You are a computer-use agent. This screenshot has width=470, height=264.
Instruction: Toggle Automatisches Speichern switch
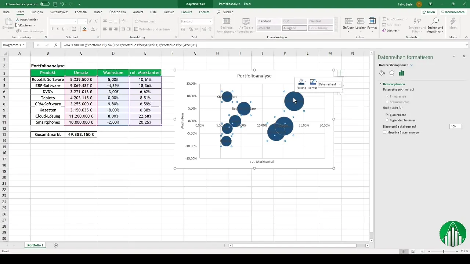[45, 4]
